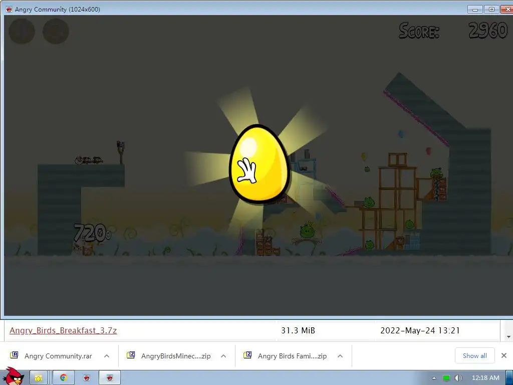513x385 pixels.
Task: Expand options for Angry Community.rar download
Action: click(x=107, y=356)
